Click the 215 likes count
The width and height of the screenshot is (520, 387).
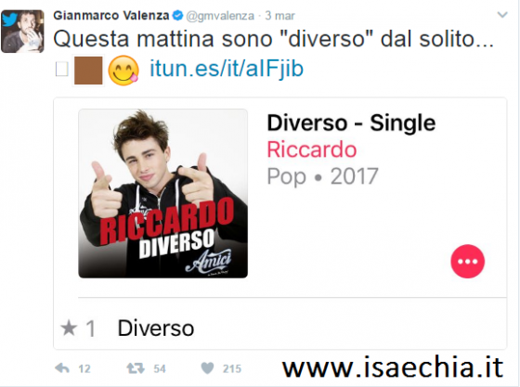232,368
